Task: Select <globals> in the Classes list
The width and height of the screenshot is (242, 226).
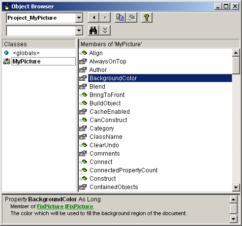Action: (26, 53)
